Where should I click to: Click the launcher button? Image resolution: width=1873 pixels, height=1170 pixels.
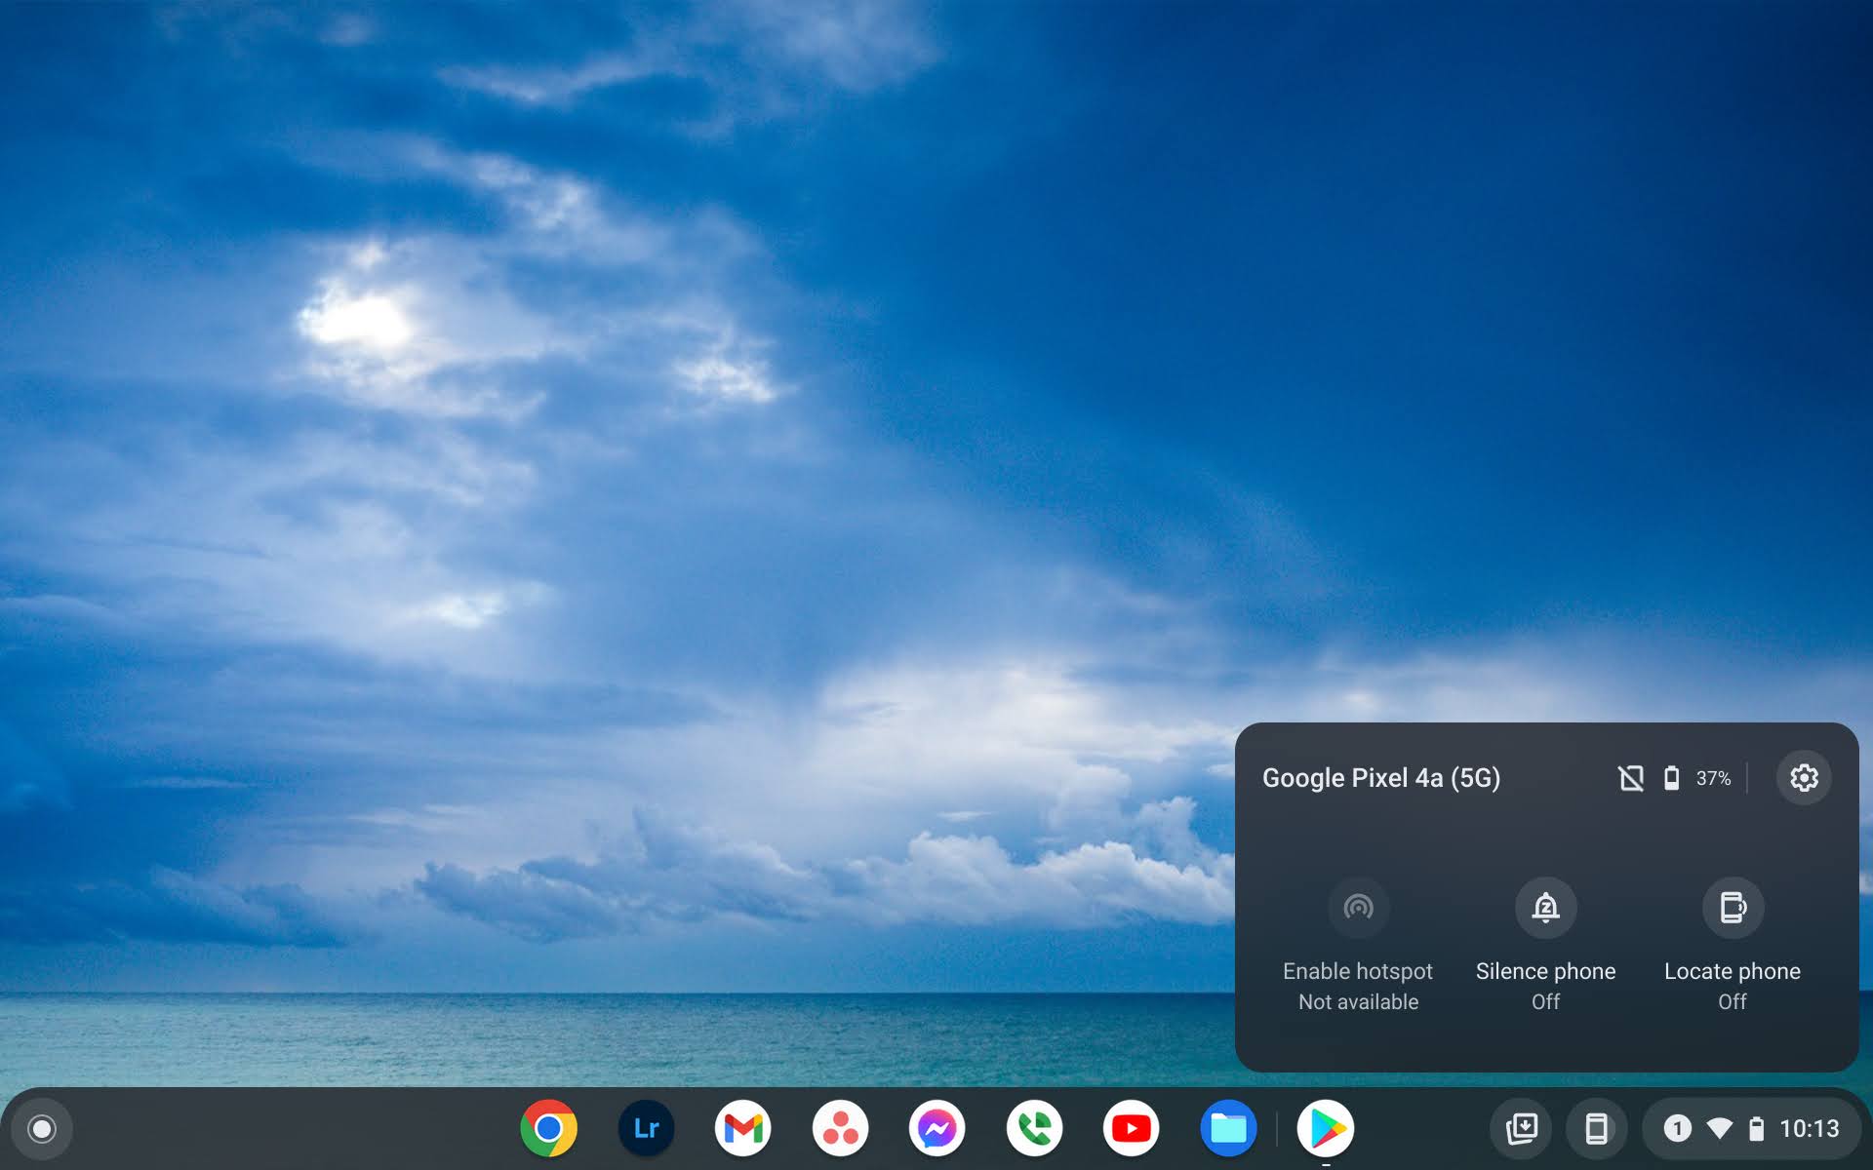tap(42, 1129)
